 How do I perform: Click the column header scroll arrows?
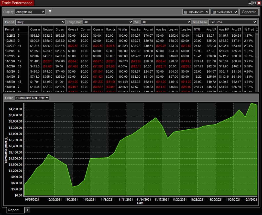pyautogui.click(x=257, y=29)
